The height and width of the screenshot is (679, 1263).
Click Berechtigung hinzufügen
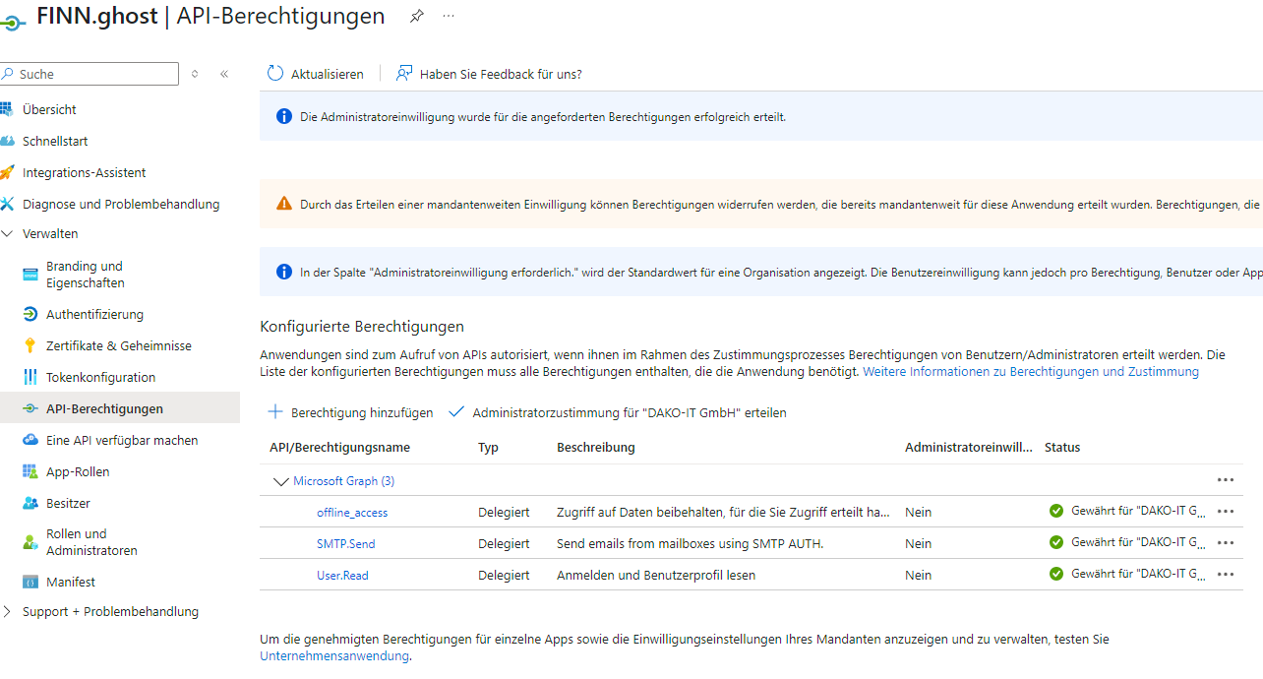tap(351, 412)
